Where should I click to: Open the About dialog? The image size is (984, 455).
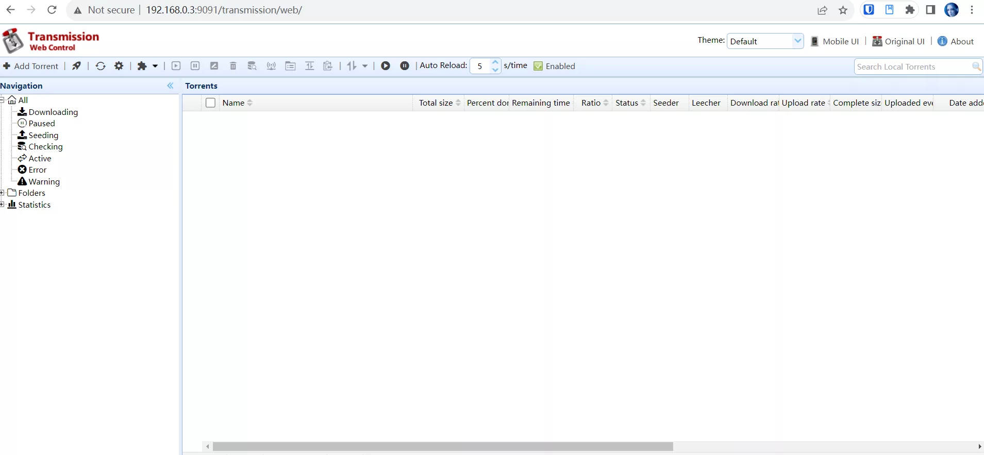pyautogui.click(x=956, y=41)
